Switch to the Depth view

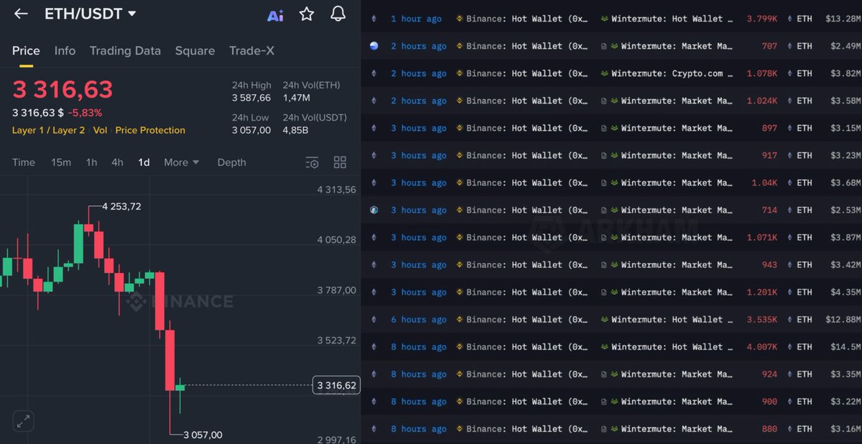[231, 162]
